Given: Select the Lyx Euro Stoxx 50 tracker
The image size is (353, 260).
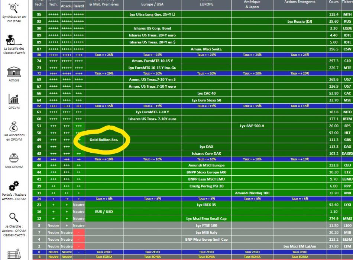Looking at the screenshot, I should 207,100.
